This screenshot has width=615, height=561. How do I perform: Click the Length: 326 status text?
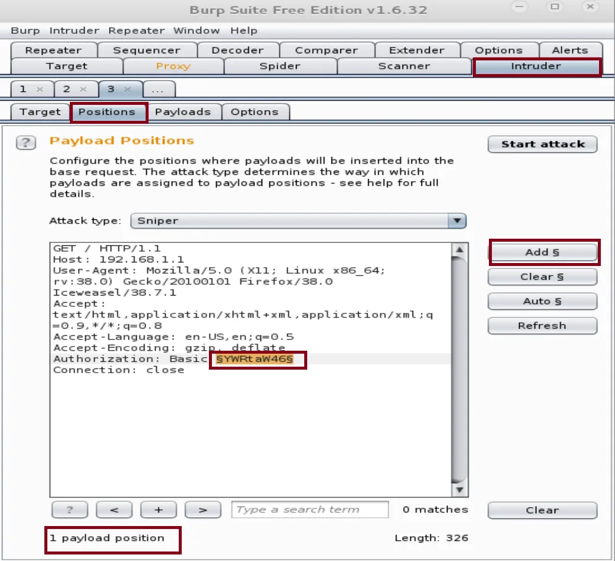(x=432, y=538)
